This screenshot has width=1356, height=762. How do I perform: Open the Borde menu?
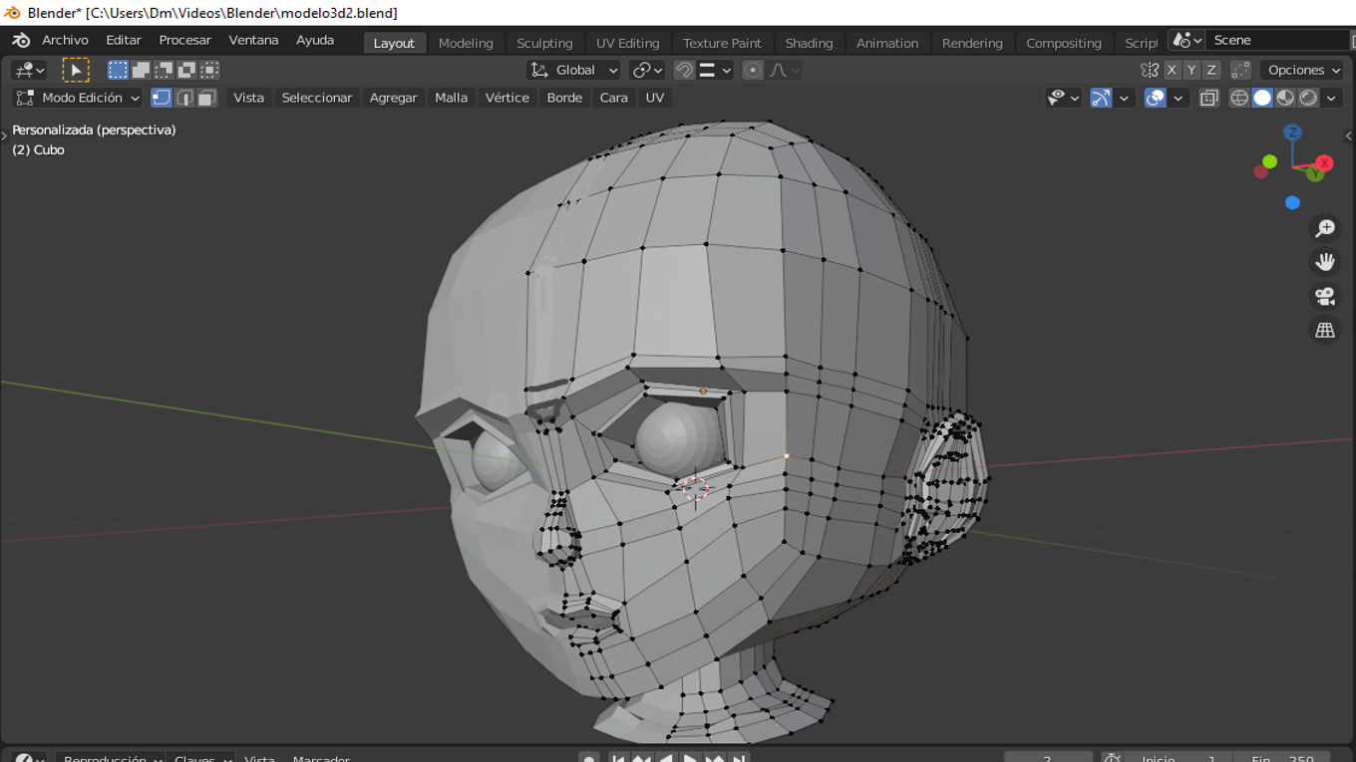[x=564, y=98]
